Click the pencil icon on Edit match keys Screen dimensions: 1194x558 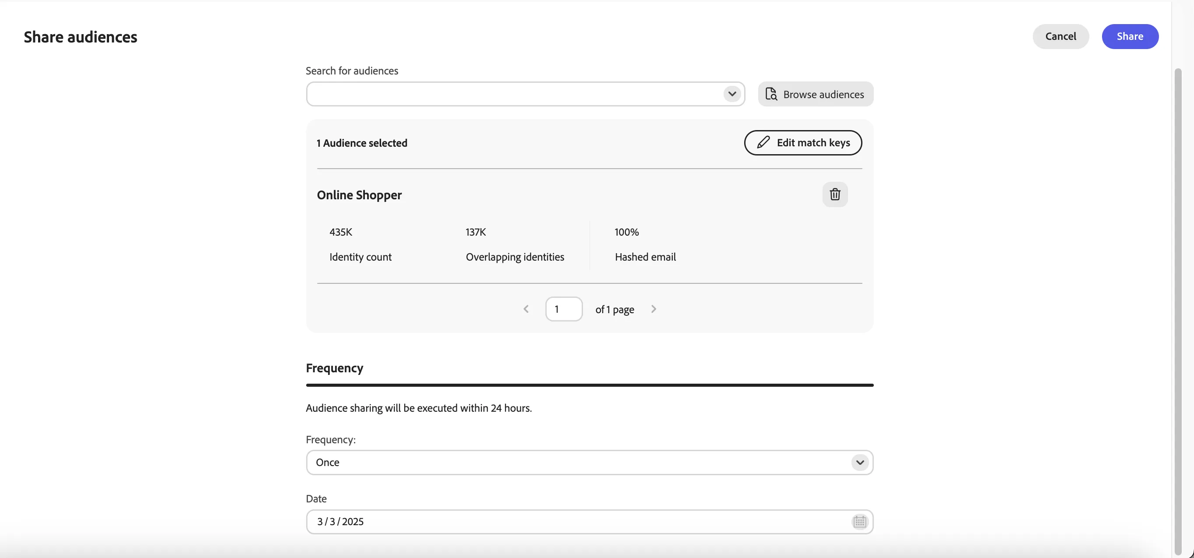point(763,142)
